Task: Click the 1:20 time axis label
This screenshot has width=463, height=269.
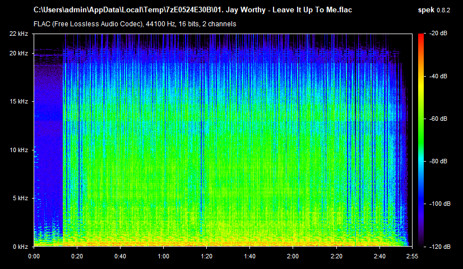Action: [206, 256]
